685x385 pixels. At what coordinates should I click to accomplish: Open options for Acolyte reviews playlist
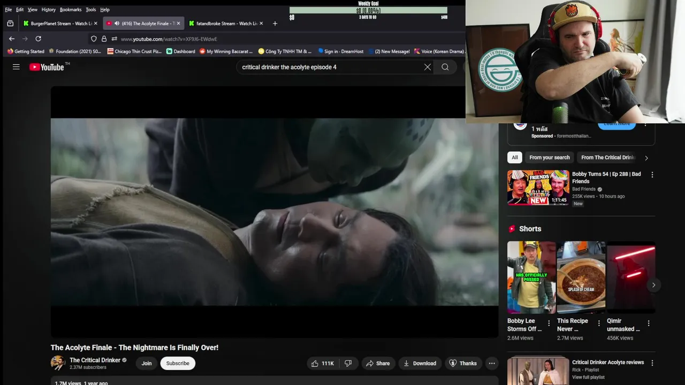(652, 363)
